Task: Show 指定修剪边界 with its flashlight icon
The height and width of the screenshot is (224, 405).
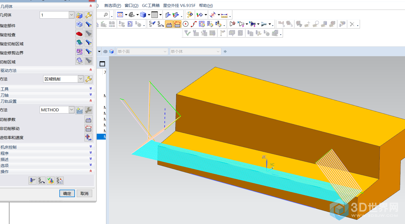Action: (x=88, y=52)
